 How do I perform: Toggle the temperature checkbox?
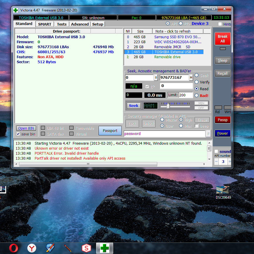point(147,86)
